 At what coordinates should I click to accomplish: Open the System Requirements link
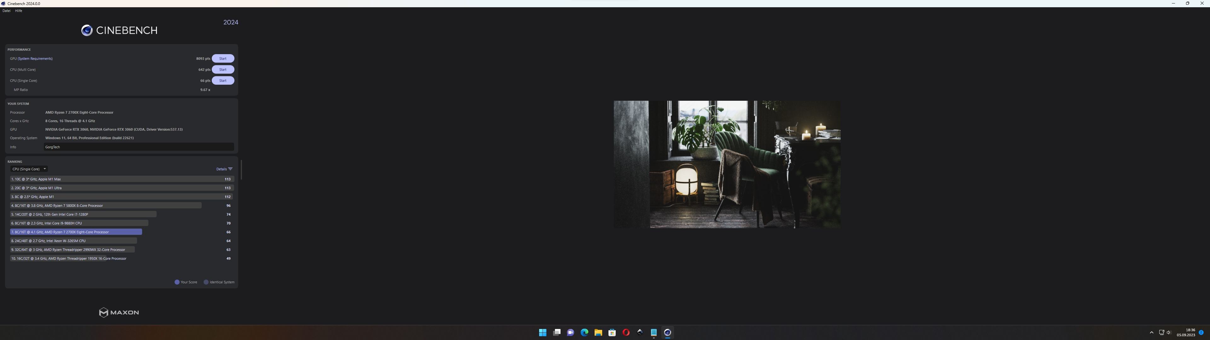coord(35,59)
